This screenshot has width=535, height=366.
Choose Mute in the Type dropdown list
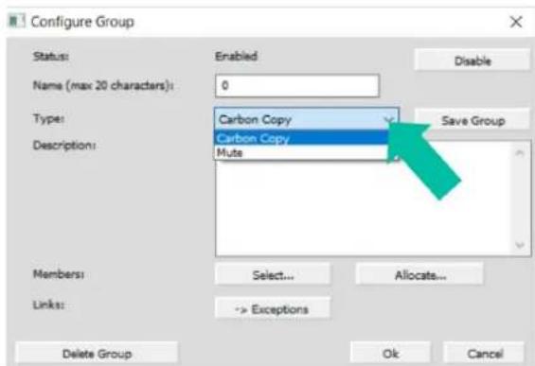pyautogui.click(x=301, y=152)
